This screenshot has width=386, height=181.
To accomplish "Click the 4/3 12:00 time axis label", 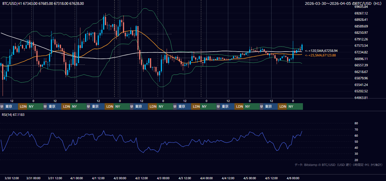I will (x=185, y=178).
